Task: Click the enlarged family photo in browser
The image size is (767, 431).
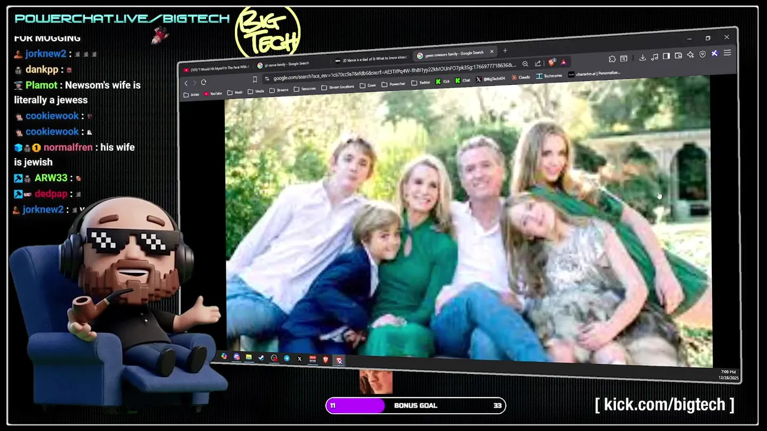Action: click(469, 223)
